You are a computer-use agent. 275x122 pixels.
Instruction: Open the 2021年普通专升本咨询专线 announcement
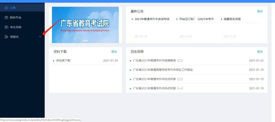(x=152, y=19)
